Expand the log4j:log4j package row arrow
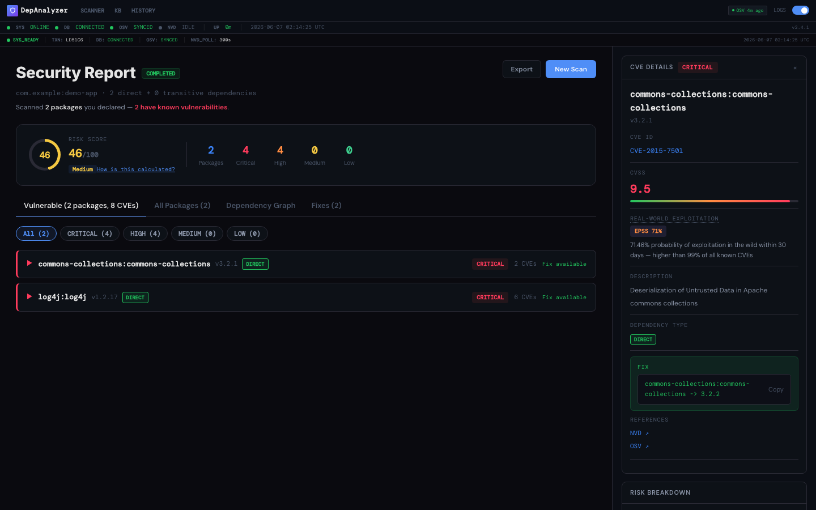The height and width of the screenshot is (510, 816). pyautogui.click(x=29, y=297)
